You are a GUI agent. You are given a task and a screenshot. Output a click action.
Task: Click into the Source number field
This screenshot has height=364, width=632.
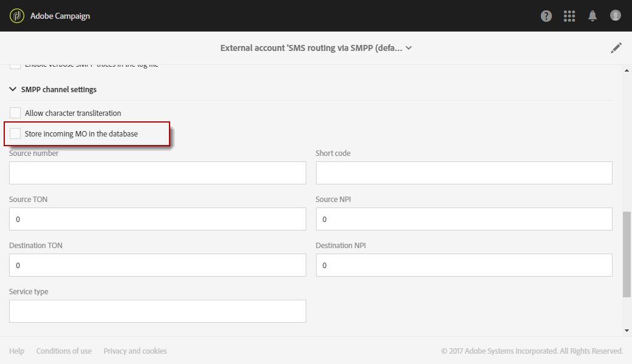pyautogui.click(x=157, y=173)
